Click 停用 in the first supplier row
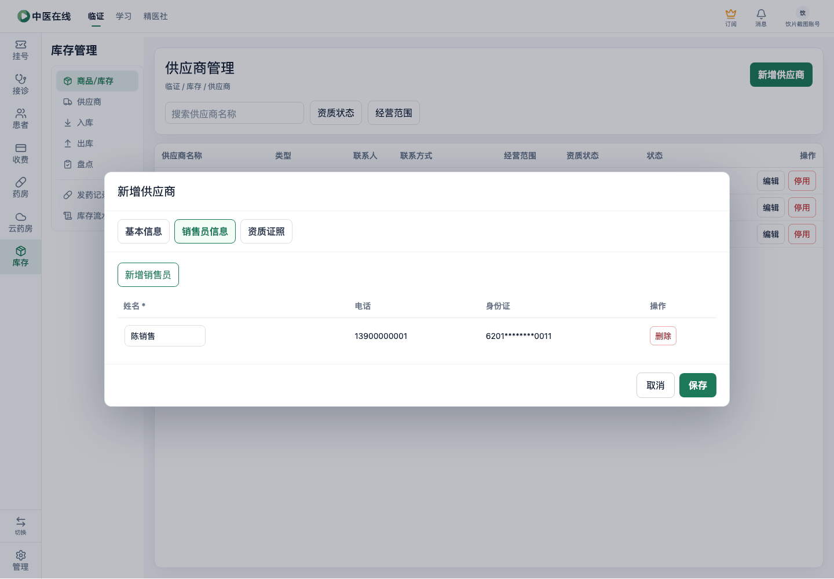 pyautogui.click(x=802, y=181)
